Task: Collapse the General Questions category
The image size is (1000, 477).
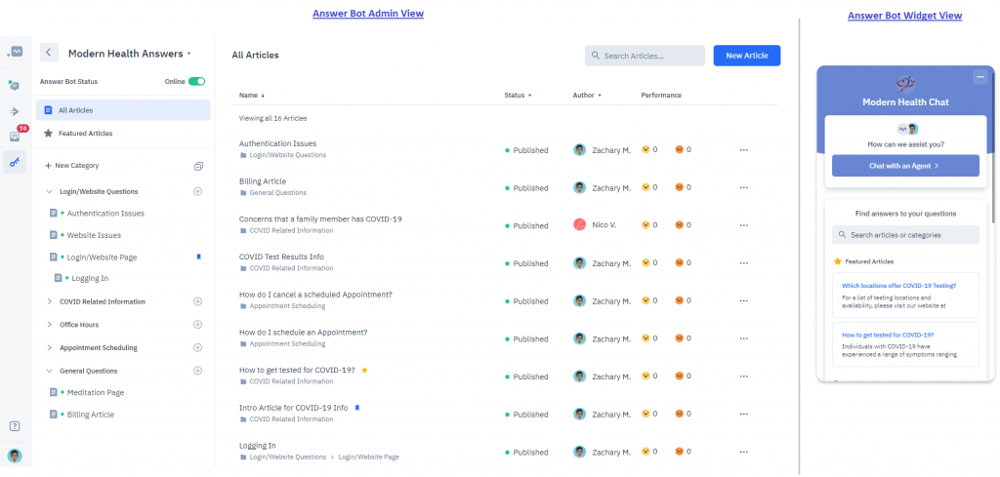Action: (49, 371)
